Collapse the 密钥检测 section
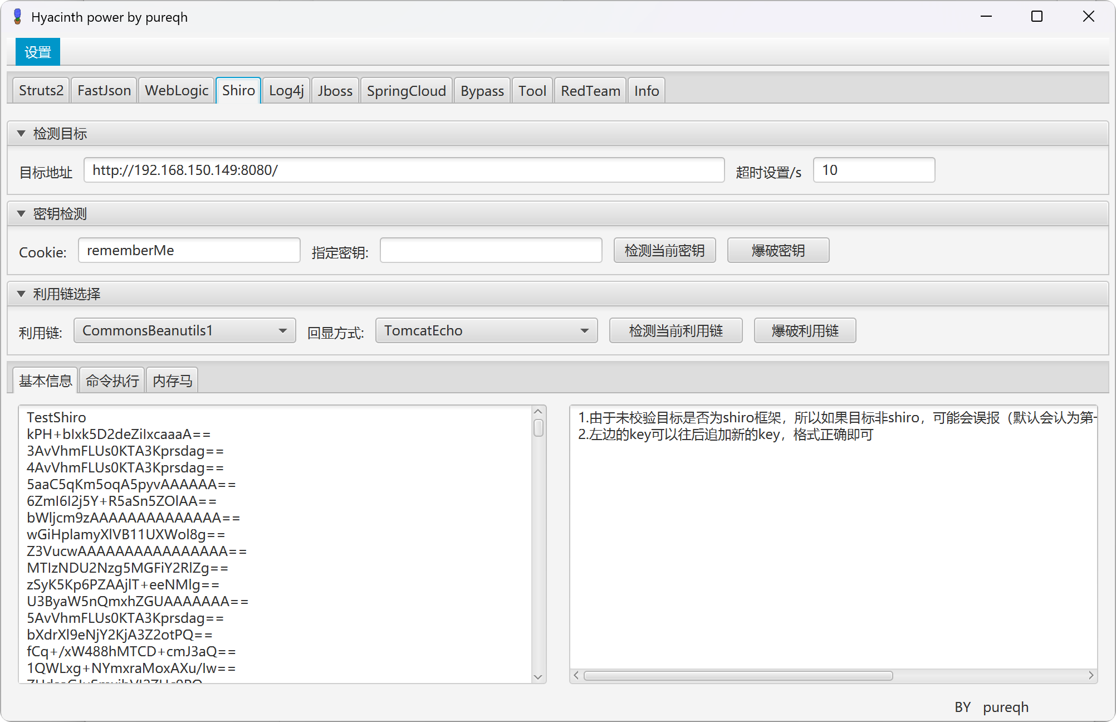This screenshot has height=722, width=1116. pos(21,213)
